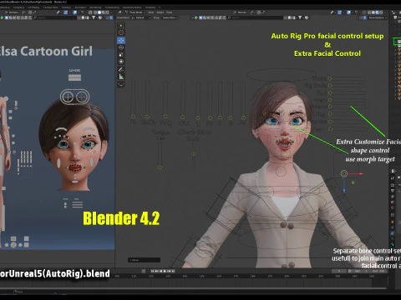Toggle left viewport overlays
401x300 pixels.
tap(75, 12)
